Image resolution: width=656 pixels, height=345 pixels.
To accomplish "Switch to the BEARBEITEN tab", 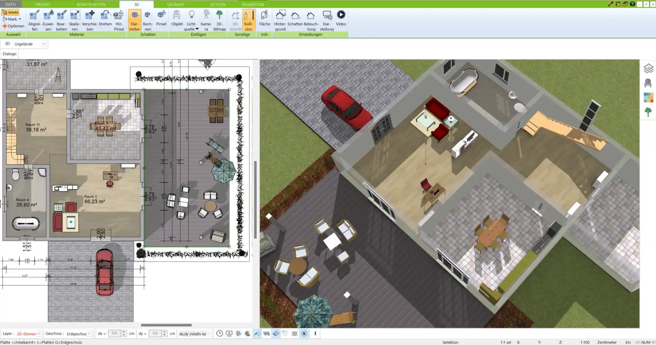I will (253, 4).
